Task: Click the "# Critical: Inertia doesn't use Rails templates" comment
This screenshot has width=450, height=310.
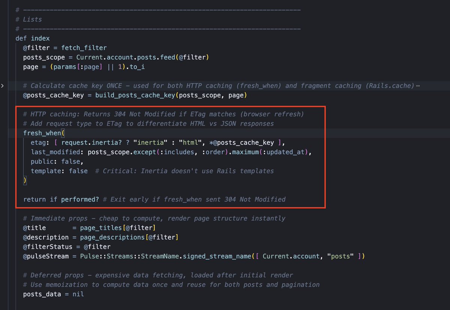Action: click(184, 171)
